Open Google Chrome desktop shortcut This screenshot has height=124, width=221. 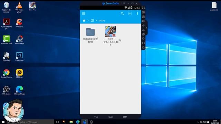point(6,73)
